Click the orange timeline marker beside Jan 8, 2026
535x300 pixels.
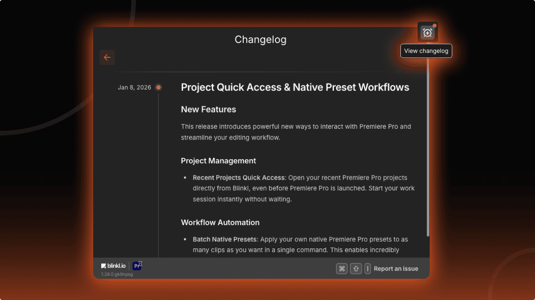[158, 87]
